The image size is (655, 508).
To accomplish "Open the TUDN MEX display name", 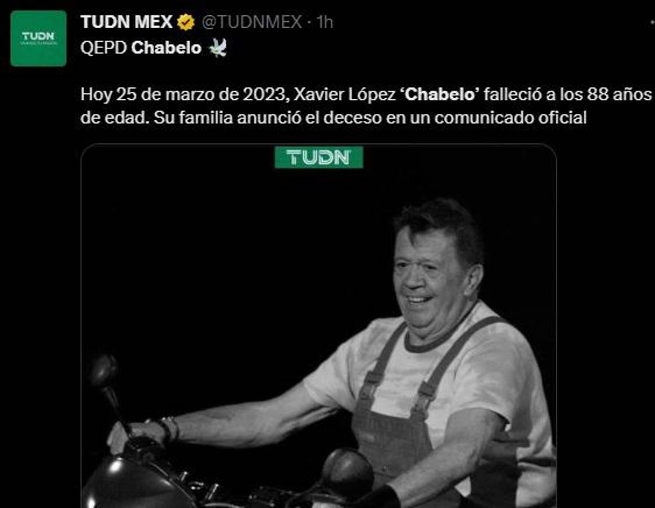I will pos(126,23).
